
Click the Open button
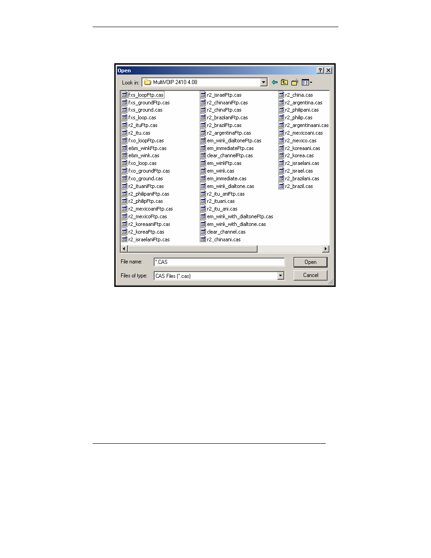(310, 262)
